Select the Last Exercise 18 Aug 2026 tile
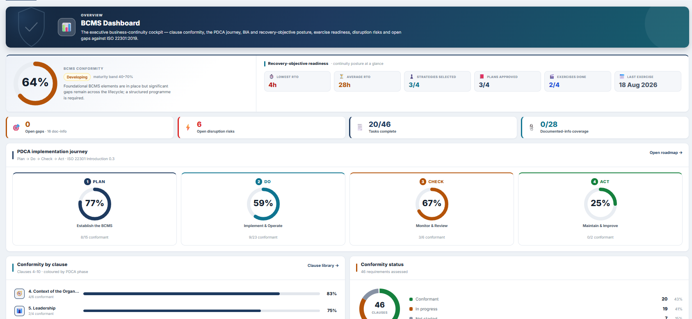 [648, 81]
